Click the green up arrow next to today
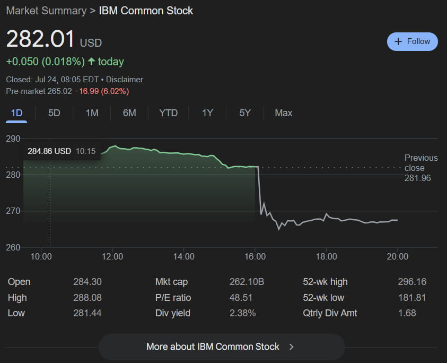 [91, 62]
